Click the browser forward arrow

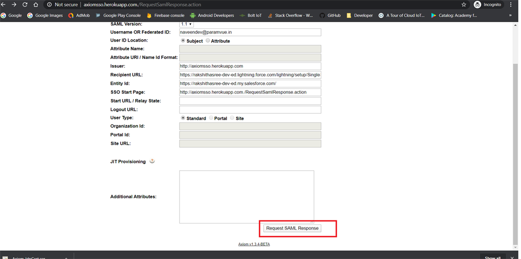pyautogui.click(x=14, y=5)
